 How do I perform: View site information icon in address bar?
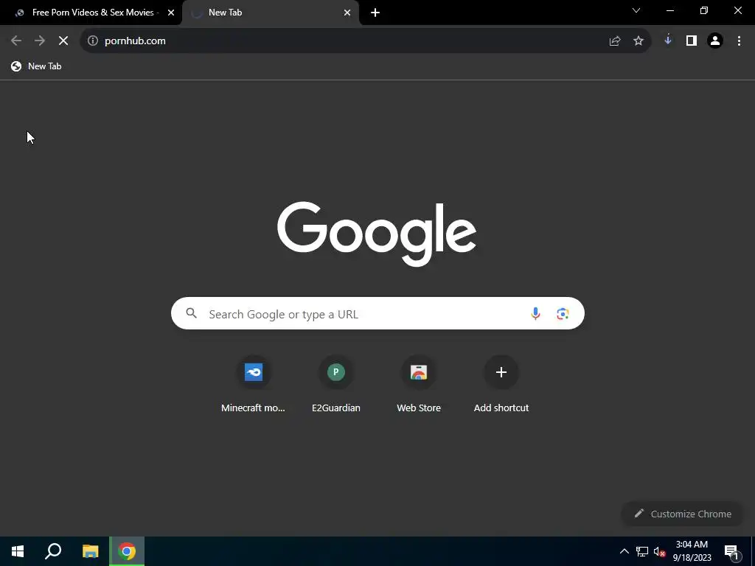click(x=92, y=41)
